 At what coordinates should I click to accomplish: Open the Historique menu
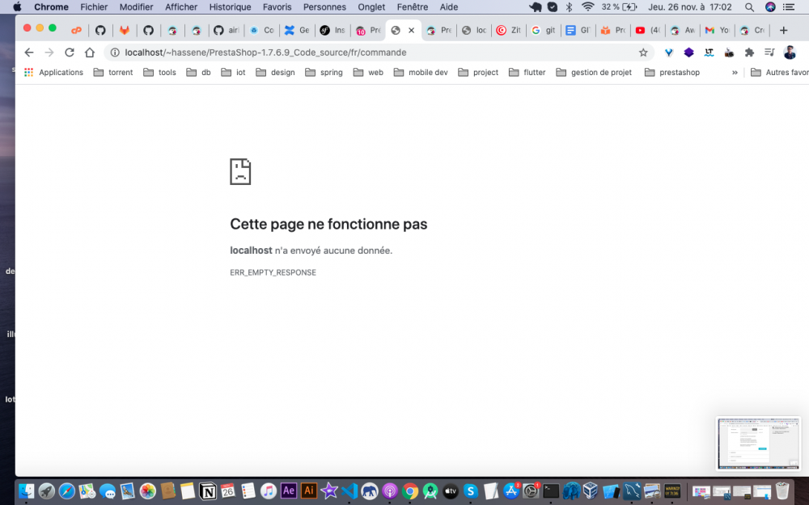pos(230,7)
